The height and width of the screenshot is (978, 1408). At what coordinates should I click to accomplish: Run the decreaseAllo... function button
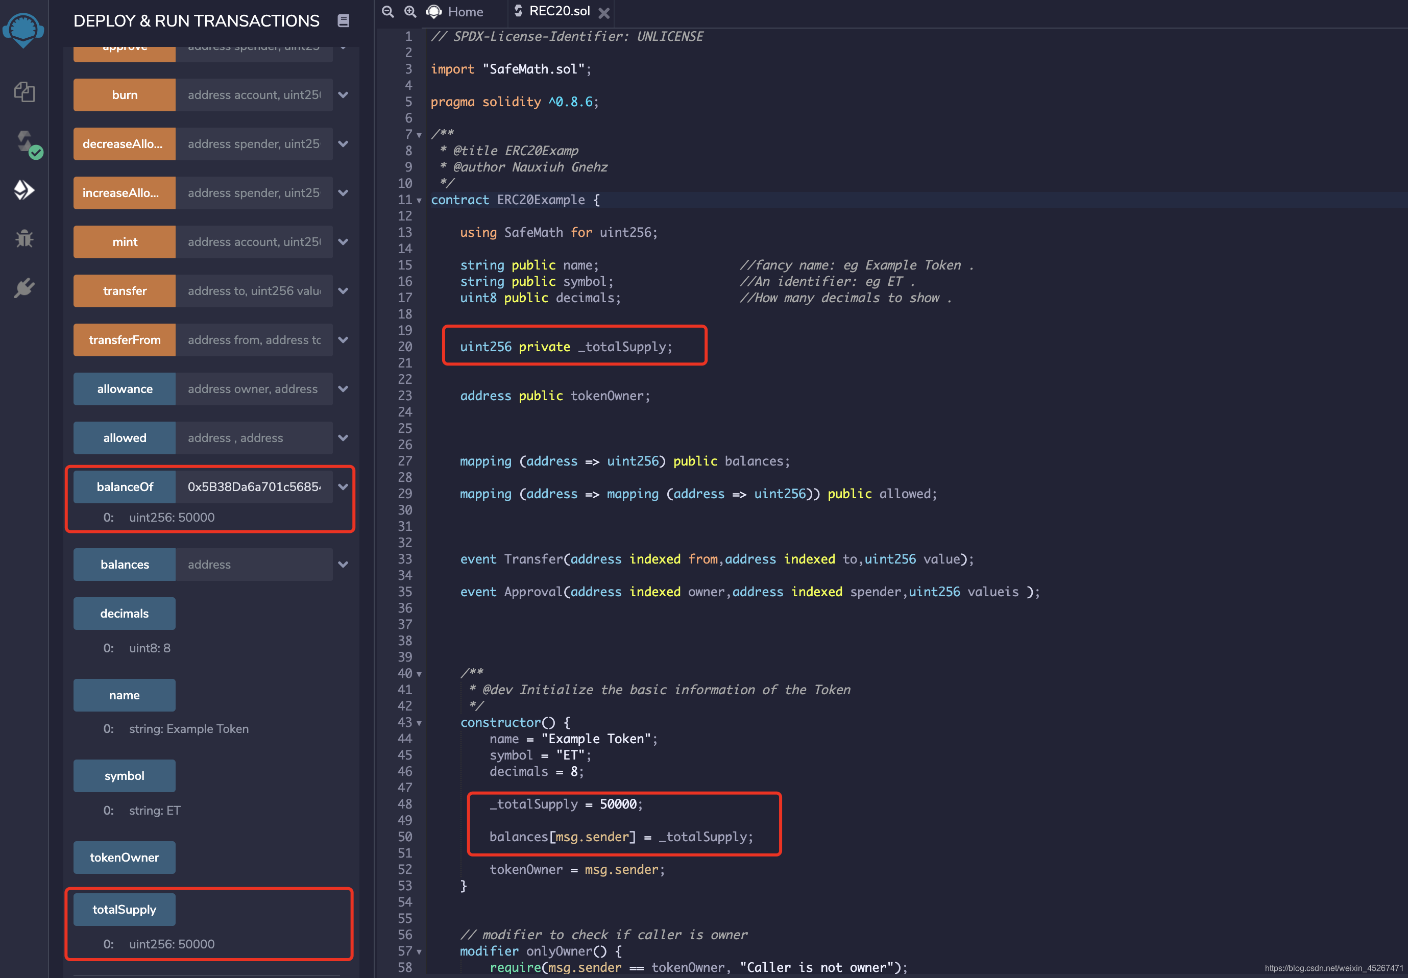point(125,144)
